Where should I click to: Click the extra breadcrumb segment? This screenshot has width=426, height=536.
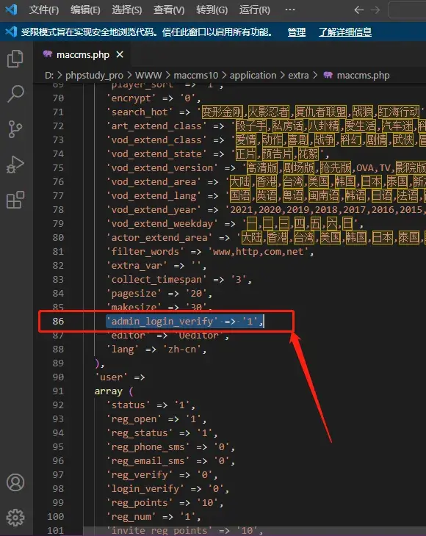point(298,75)
